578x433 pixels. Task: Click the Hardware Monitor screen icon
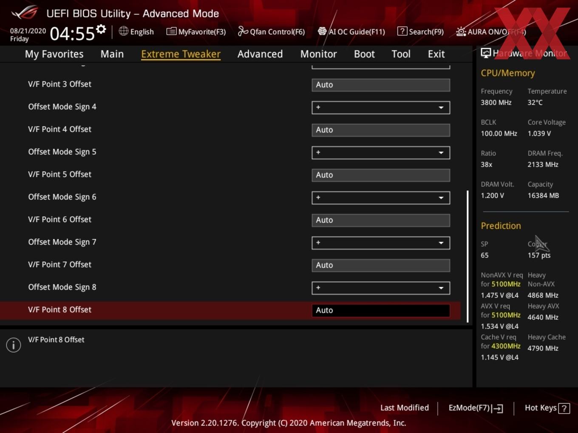(486, 53)
